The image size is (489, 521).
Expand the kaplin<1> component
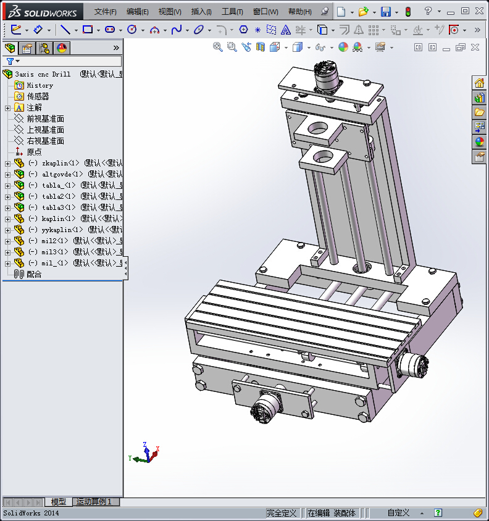(7, 219)
